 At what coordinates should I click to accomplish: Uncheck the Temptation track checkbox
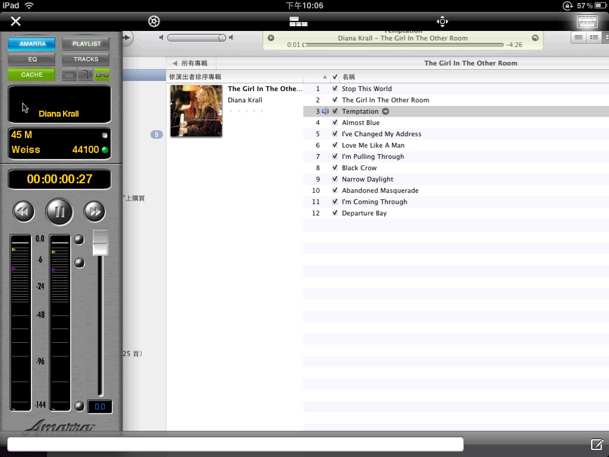pyautogui.click(x=335, y=111)
